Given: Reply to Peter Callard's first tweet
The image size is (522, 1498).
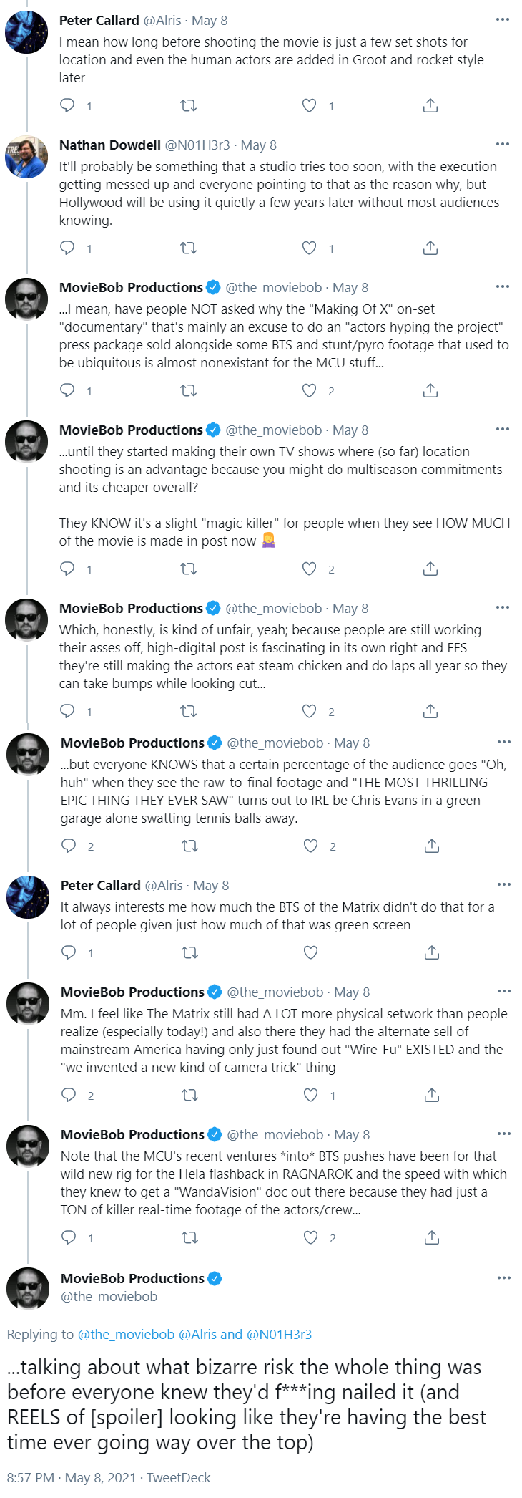Looking at the screenshot, I should (67, 105).
